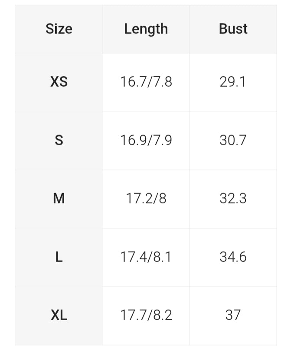Click the 17.2/8 length value
Viewport: 294px width, 350px height.
(146, 199)
